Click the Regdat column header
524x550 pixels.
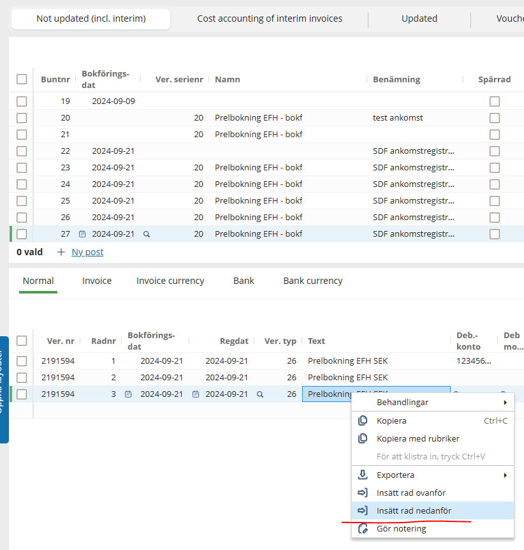(x=234, y=341)
